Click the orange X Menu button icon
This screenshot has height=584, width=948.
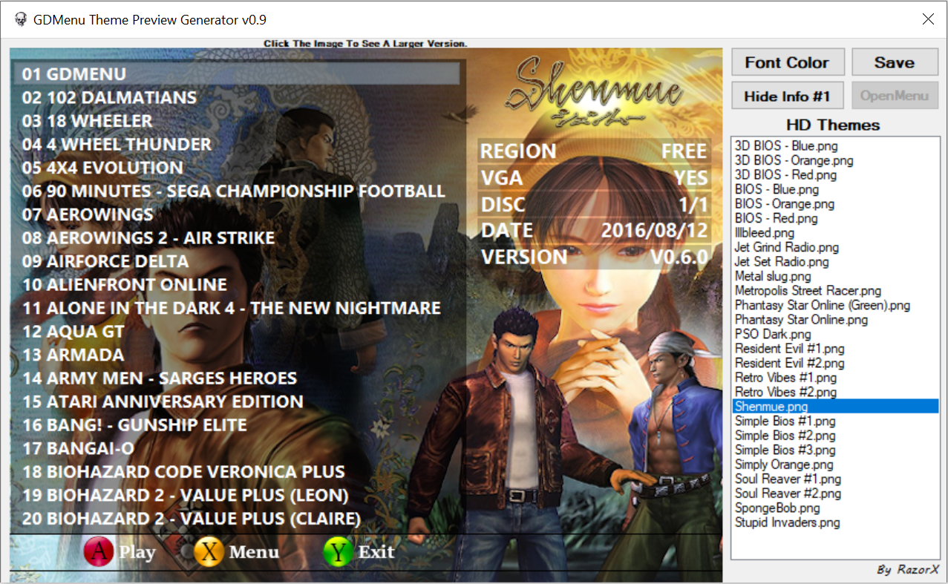tap(209, 552)
